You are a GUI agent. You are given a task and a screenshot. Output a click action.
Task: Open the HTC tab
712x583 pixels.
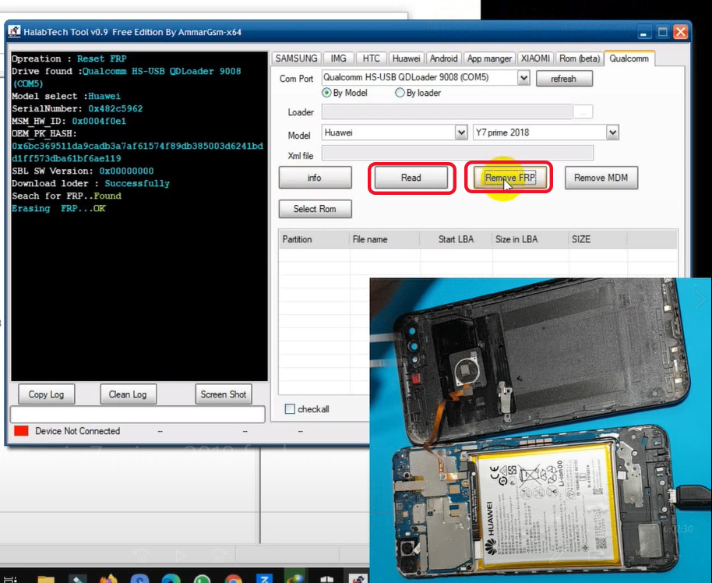pos(371,58)
